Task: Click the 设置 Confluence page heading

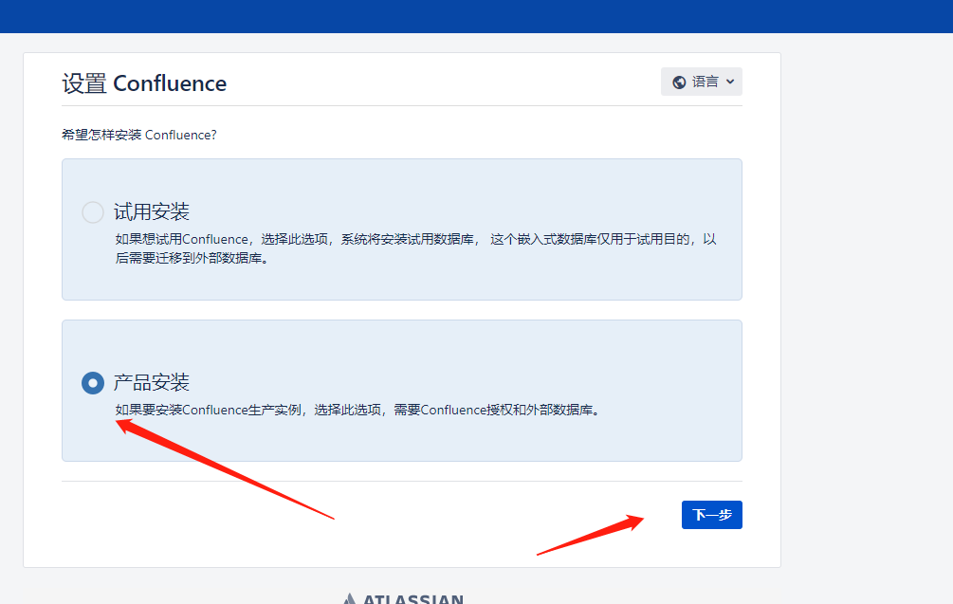Action: point(144,83)
